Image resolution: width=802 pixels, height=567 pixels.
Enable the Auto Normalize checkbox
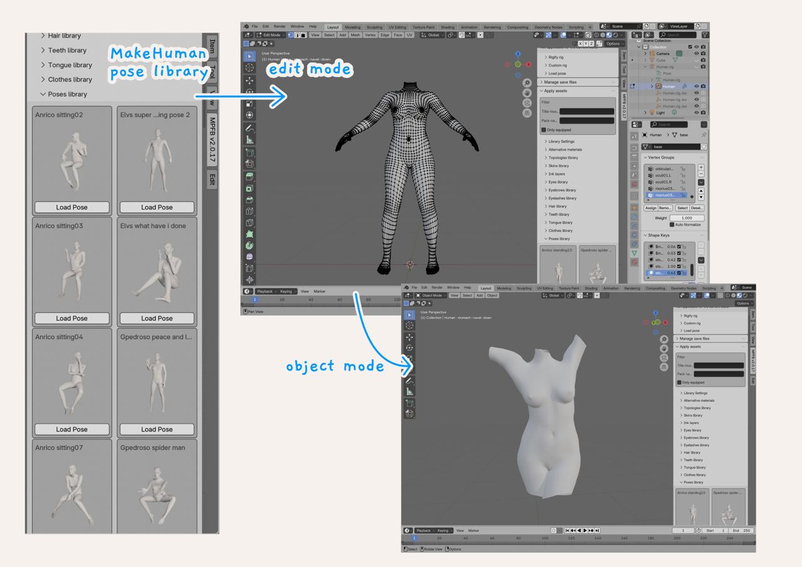(672, 224)
